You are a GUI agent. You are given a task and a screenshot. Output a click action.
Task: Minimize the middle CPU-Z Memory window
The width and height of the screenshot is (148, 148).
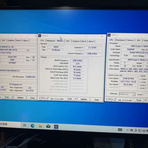coord(86,36)
